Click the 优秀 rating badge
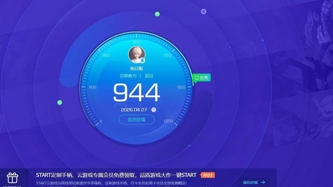Viewport: 333px width, 187px height. pos(201,78)
